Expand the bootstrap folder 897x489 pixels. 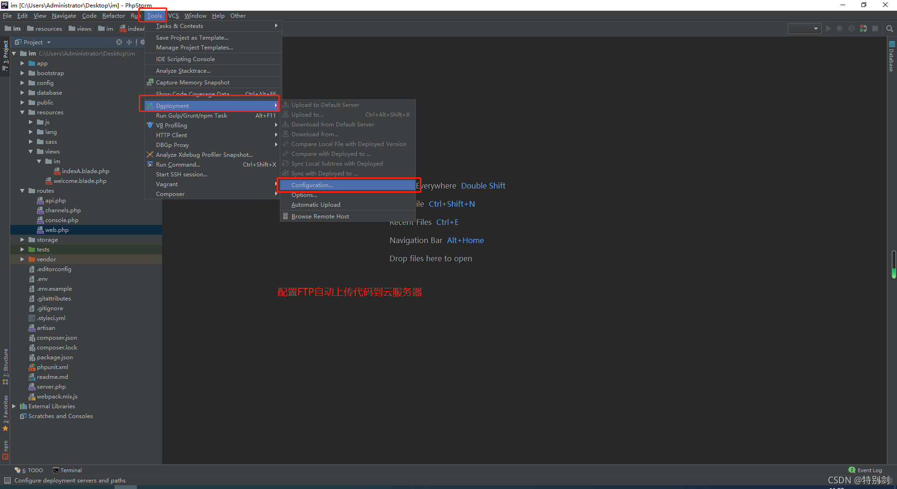point(22,73)
